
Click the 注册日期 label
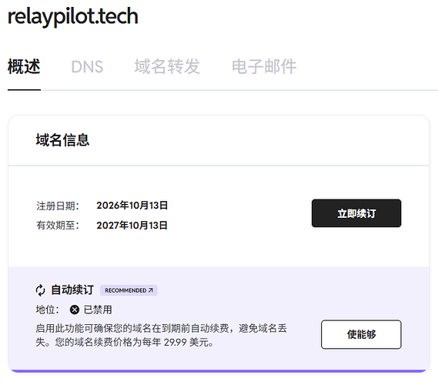pos(58,206)
